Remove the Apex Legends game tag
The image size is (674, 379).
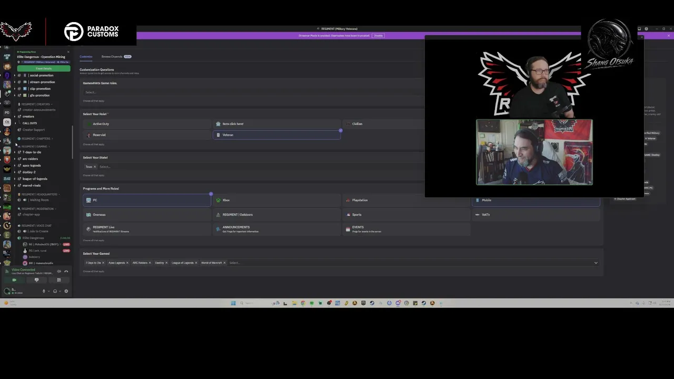[x=127, y=263]
